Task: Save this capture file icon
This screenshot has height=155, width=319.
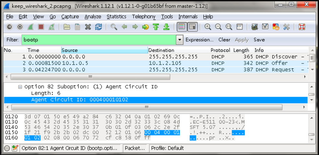Action: coord(77,27)
